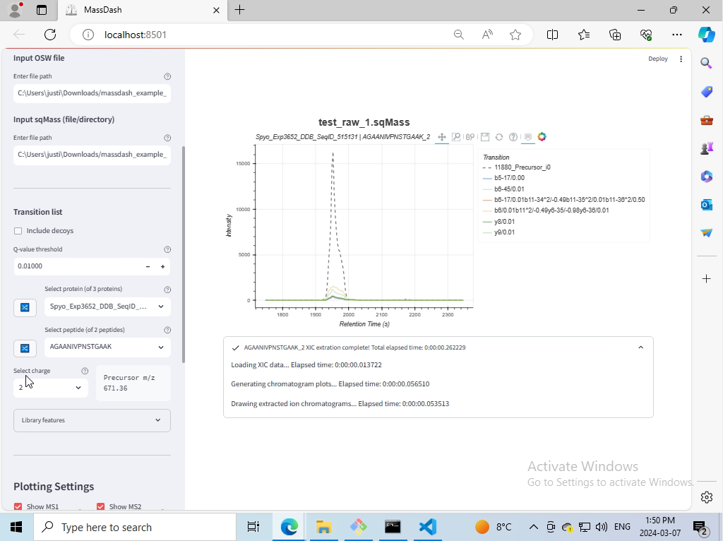Show help for Input sqMass file path
Image resolution: width=723 pixels, height=541 pixels.
pyautogui.click(x=167, y=138)
